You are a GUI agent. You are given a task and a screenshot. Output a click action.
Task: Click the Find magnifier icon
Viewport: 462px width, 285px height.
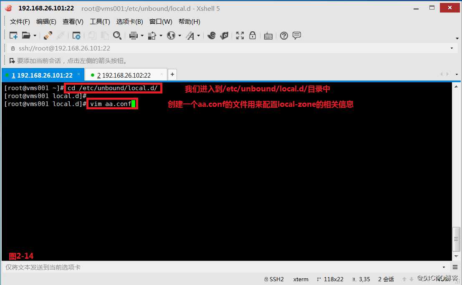[117, 35]
